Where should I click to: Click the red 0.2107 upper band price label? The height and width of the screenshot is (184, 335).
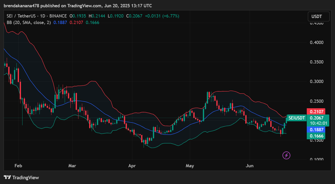coord(317,111)
